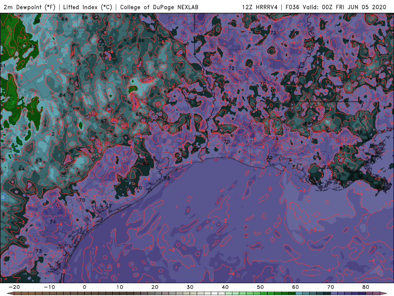The image size is (394, 296).
Task: Click the -10 label on the color scale
Action: tap(49, 287)
